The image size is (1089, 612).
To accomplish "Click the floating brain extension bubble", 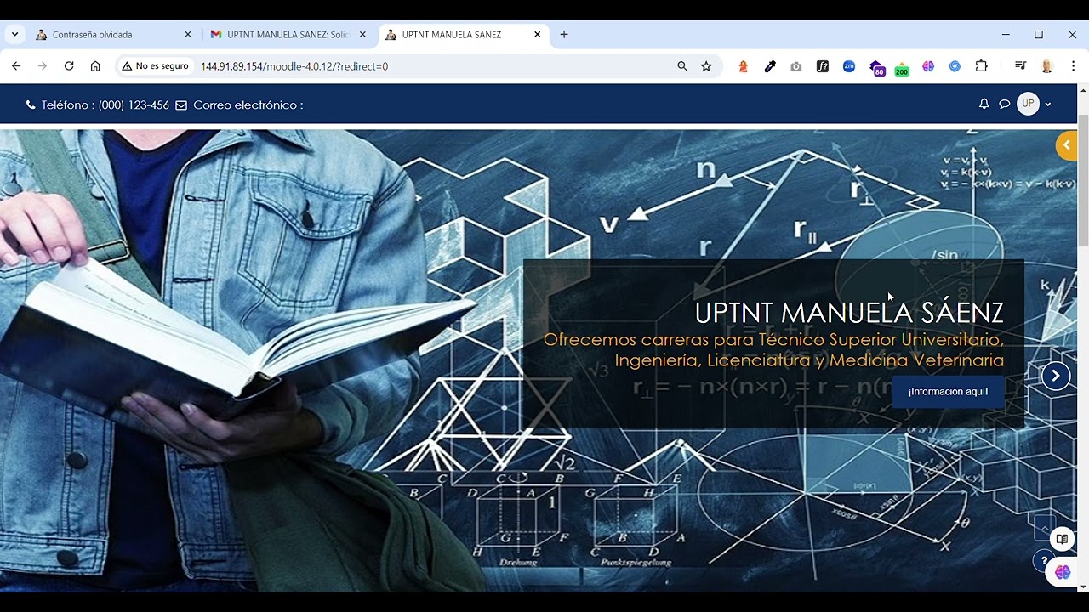I will (1063, 572).
